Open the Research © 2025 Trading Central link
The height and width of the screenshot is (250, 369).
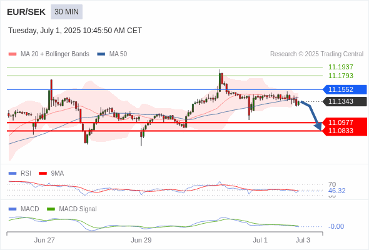click(x=316, y=54)
